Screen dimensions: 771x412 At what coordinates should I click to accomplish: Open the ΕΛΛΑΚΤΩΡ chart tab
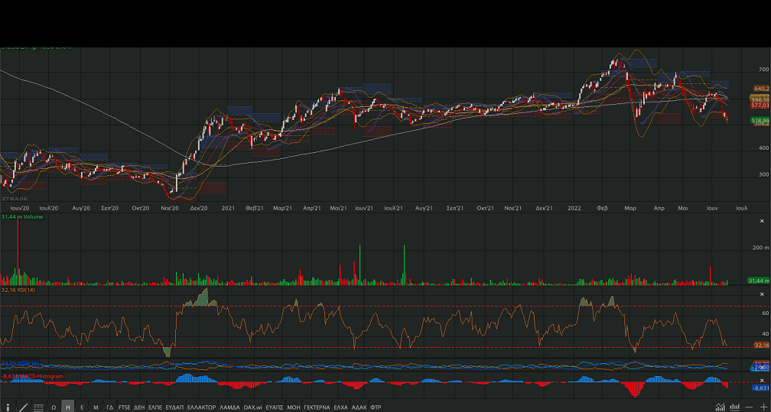tap(202, 407)
